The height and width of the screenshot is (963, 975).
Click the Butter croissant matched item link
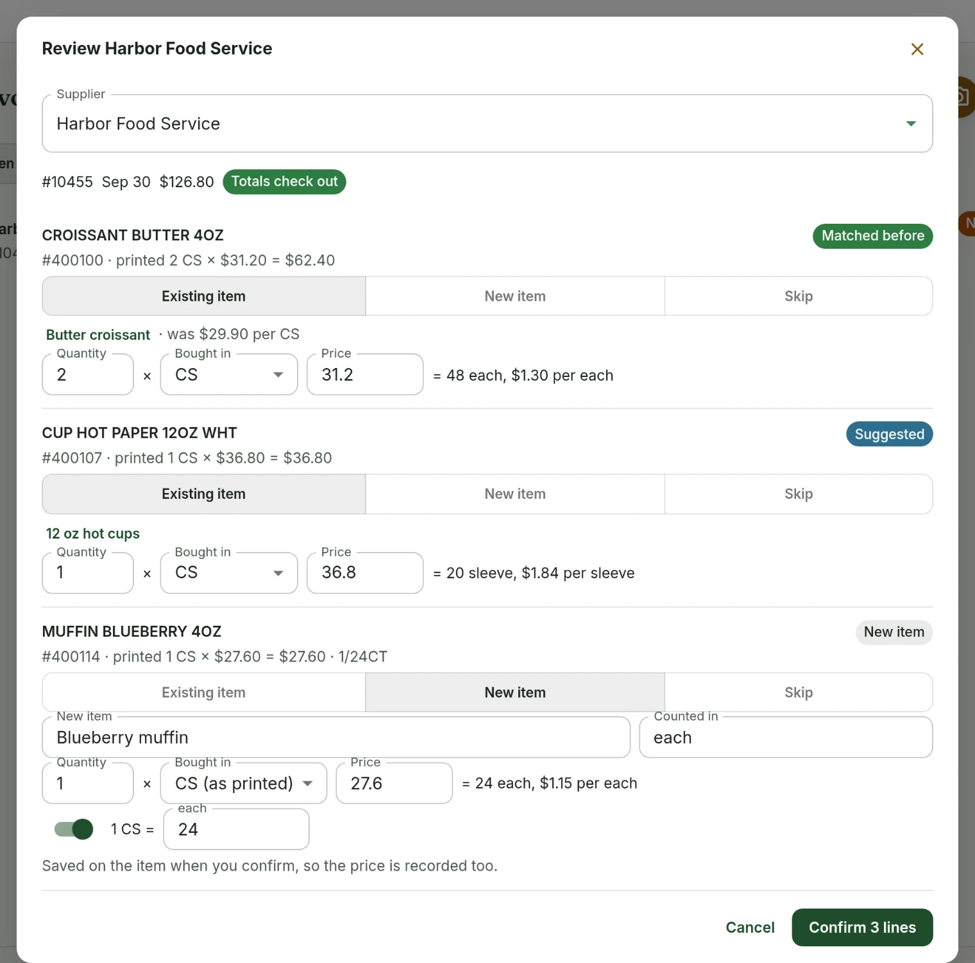[98, 335]
